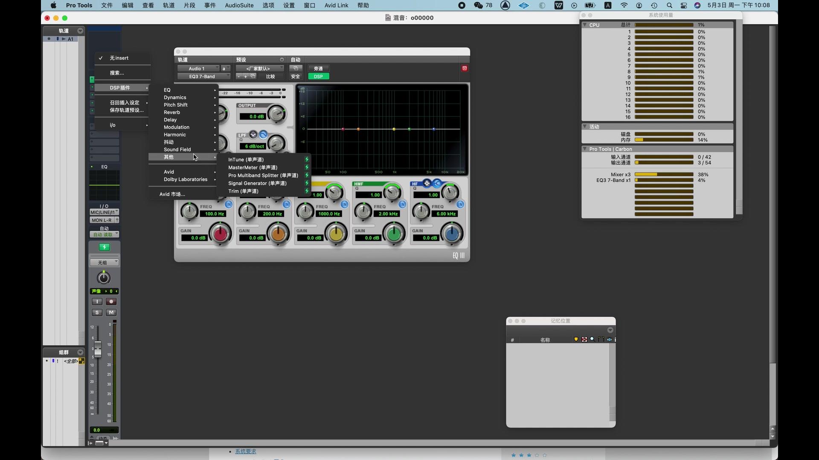Click the narrow mix view icon at strip bottom
Screen dimensions: 819x460
99,443
